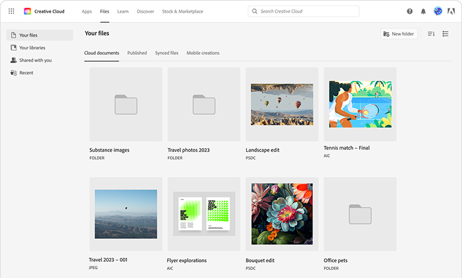Open the Apps menu item
This screenshot has width=462, height=278.
tap(87, 12)
